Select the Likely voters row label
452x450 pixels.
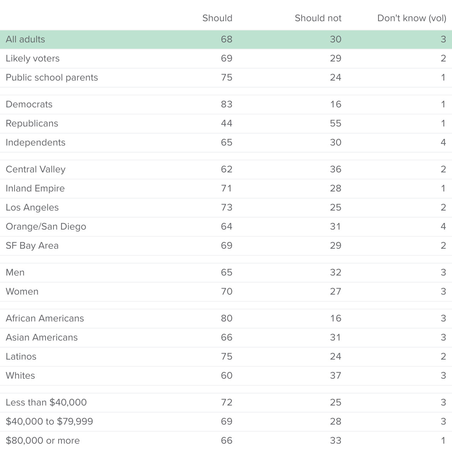click(x=32, y=58)
